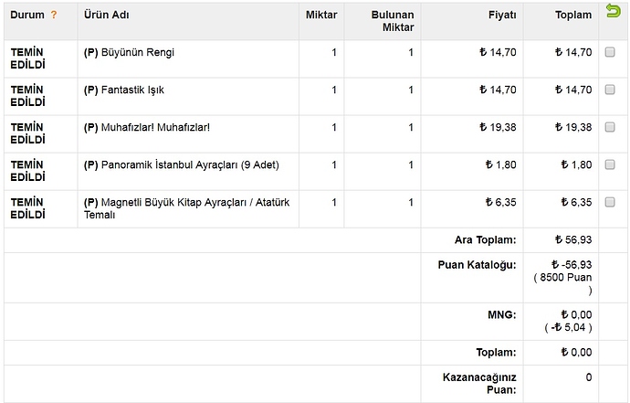Click the Fantastik Işık product name
The width and height of the screenshot is (630, 403).
[131, 90]
